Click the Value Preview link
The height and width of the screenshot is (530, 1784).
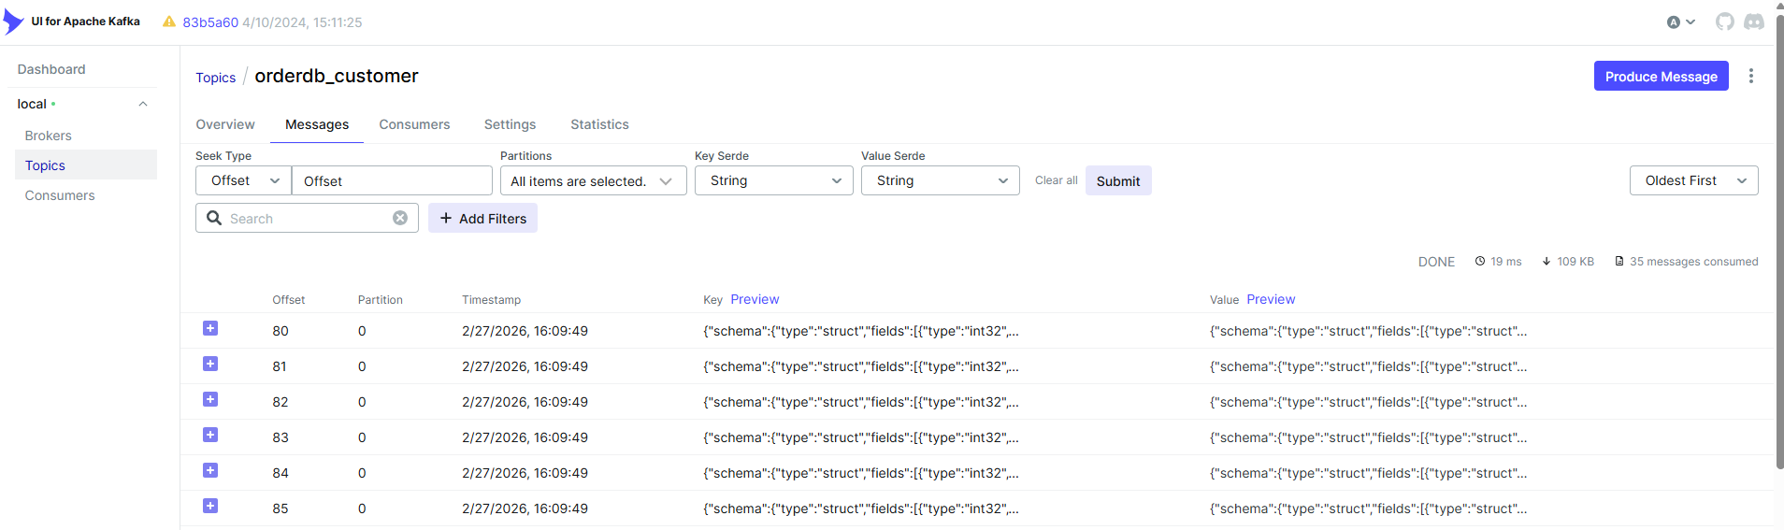click(1271, 299)
